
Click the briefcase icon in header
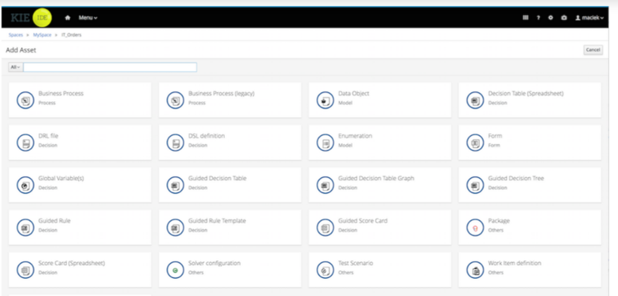[x=564, y=18]
